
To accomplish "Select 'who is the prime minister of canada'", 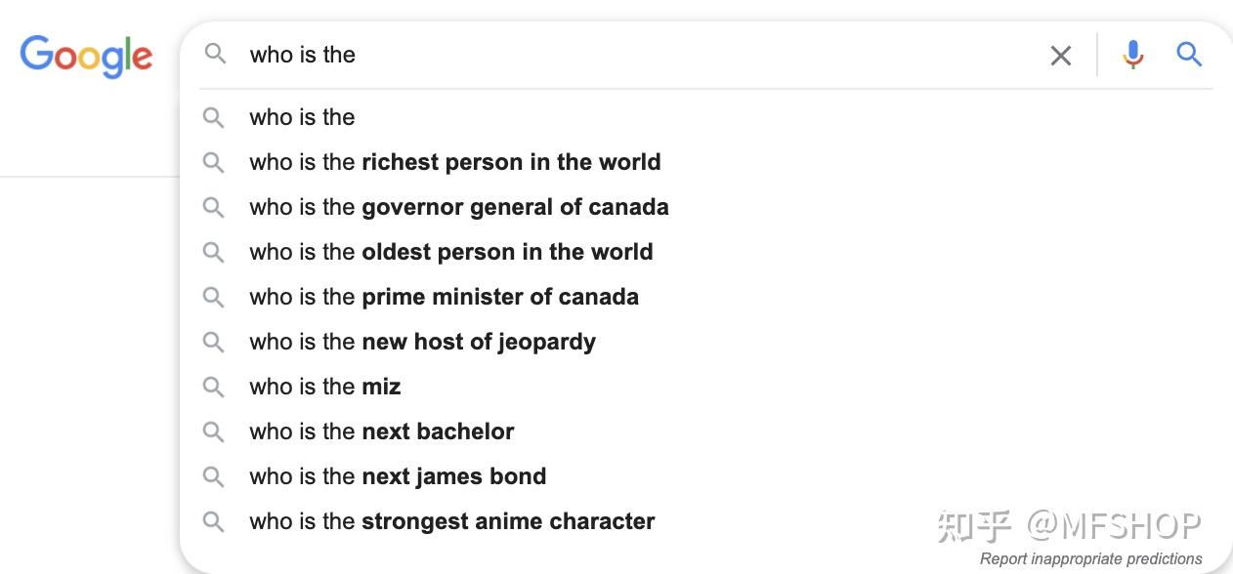I will (706, 297).
